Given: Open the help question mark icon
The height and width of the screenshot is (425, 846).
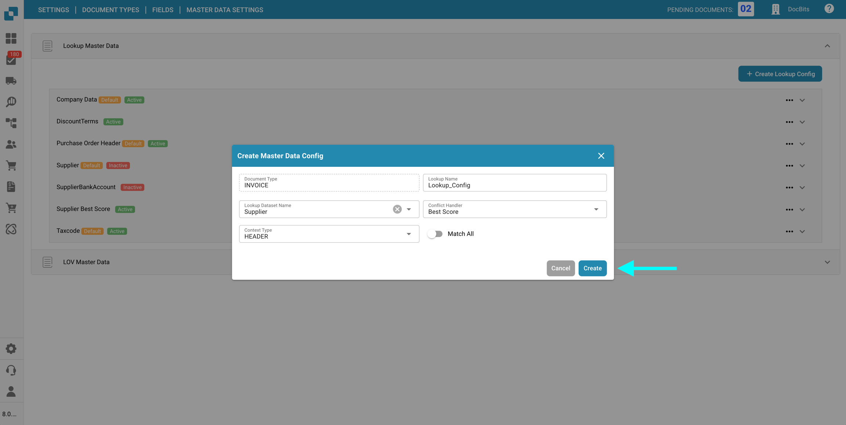Looking at the screenshot, I should tap(829, 9).
